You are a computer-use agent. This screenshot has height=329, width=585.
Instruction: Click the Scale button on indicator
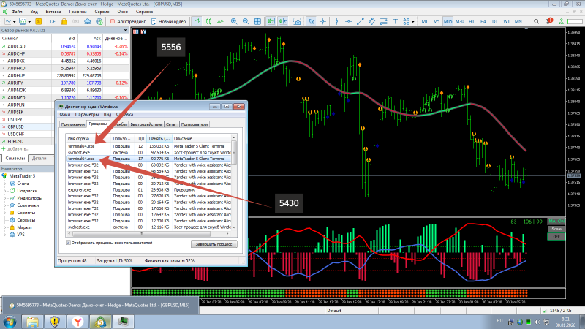coord(556,229)
